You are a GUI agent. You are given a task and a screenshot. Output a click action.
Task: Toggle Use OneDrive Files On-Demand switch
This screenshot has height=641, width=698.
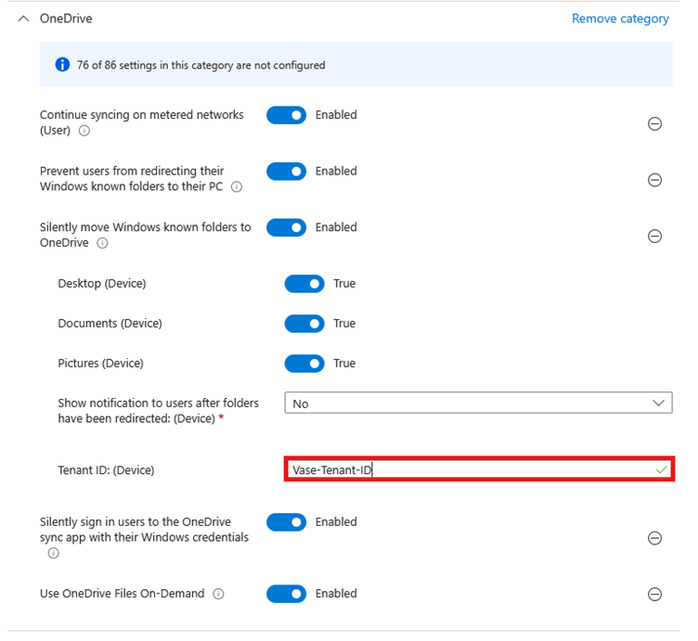(286, 594)
